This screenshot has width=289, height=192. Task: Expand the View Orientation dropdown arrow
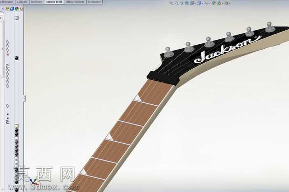(x=195, y=3)
